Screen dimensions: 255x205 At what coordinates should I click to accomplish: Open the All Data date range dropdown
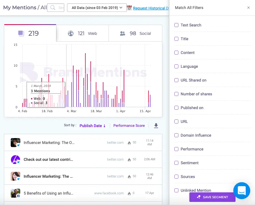click(97, 8)
